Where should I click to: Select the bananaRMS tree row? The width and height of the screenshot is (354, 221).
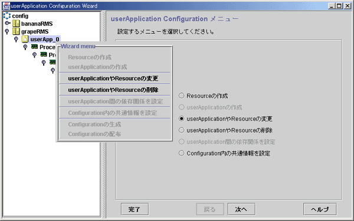[x=37, y=24]
